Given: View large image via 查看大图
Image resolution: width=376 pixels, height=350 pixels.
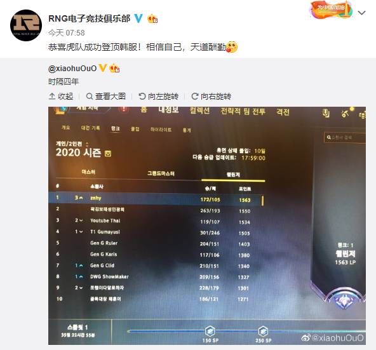Looking at the screenshot, I should (x=105, y=97).
